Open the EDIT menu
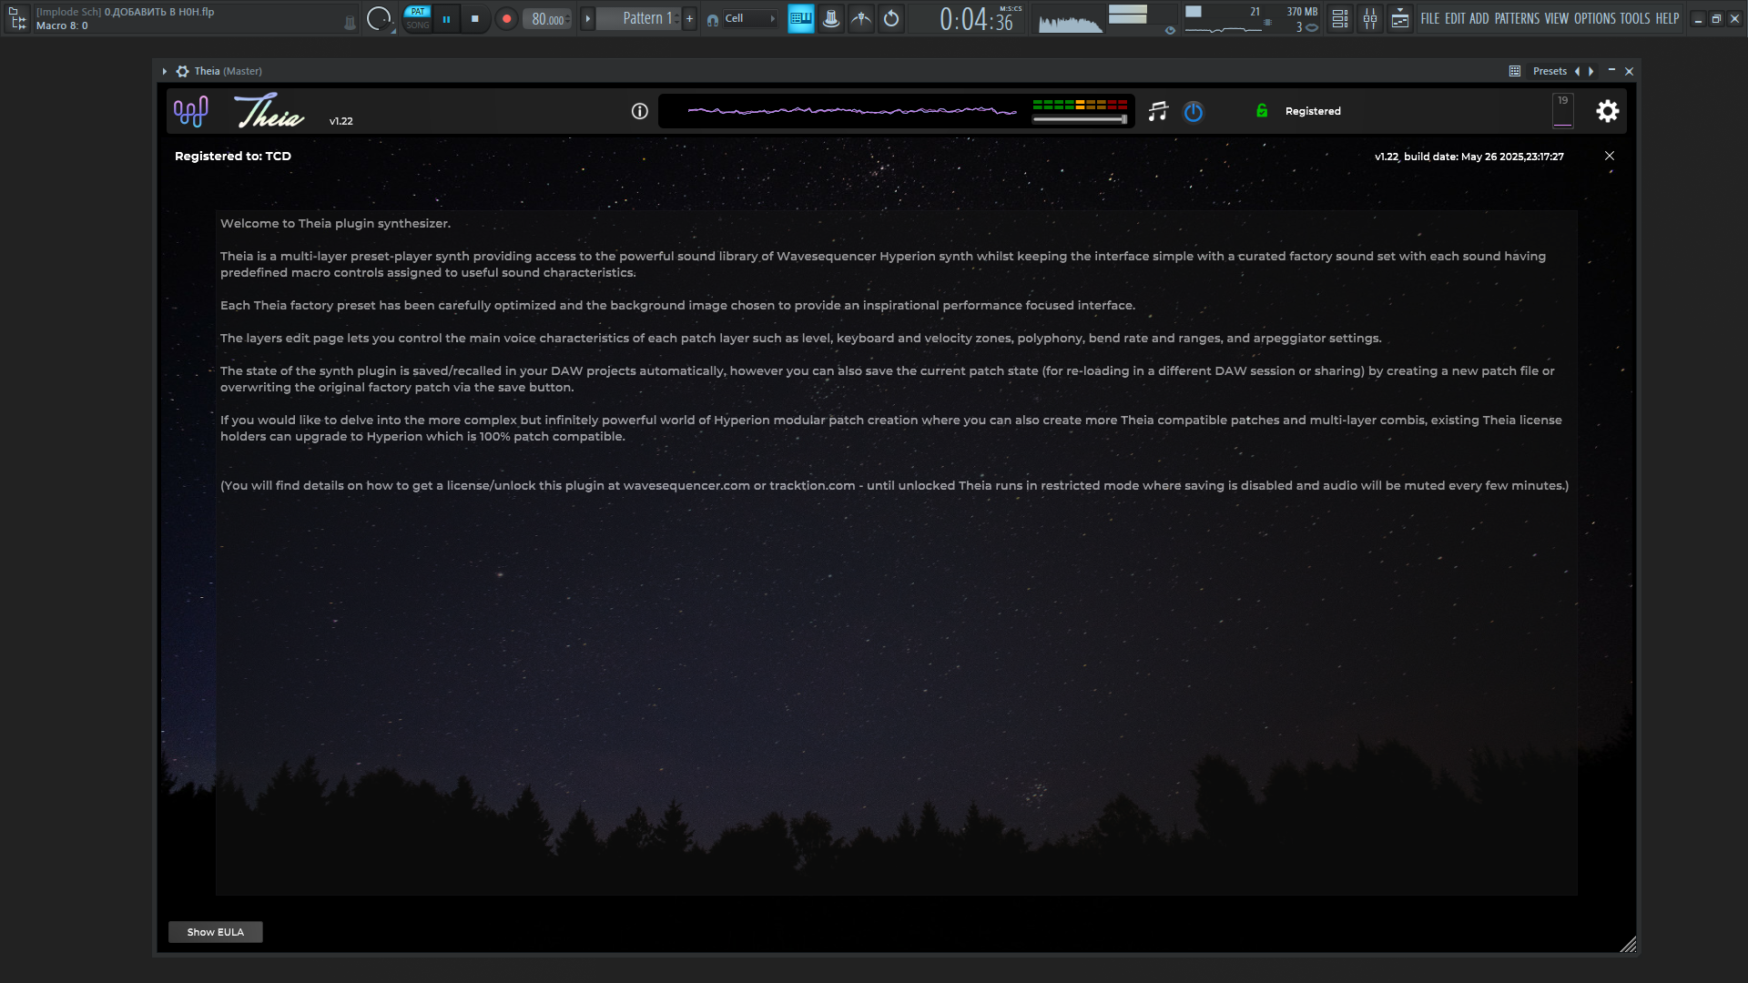 [1455, 18]
